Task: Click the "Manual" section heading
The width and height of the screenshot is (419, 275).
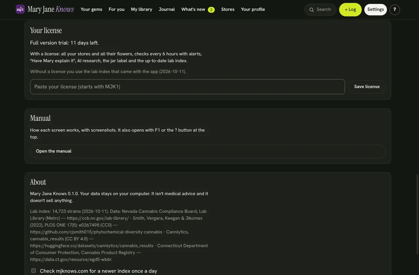Action: click(40, 118)
